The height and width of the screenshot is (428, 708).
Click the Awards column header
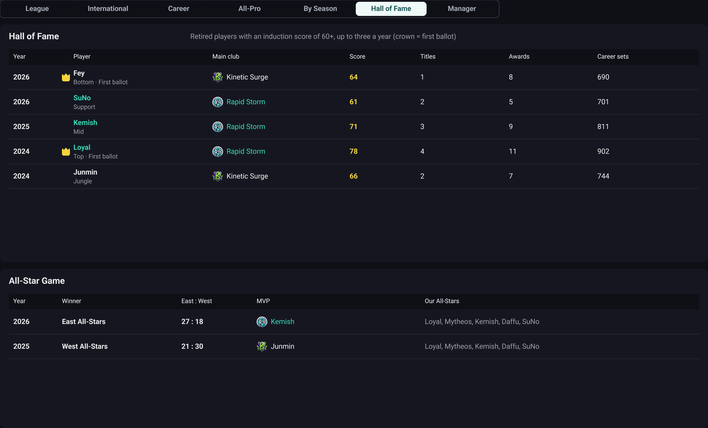[519, 57]
